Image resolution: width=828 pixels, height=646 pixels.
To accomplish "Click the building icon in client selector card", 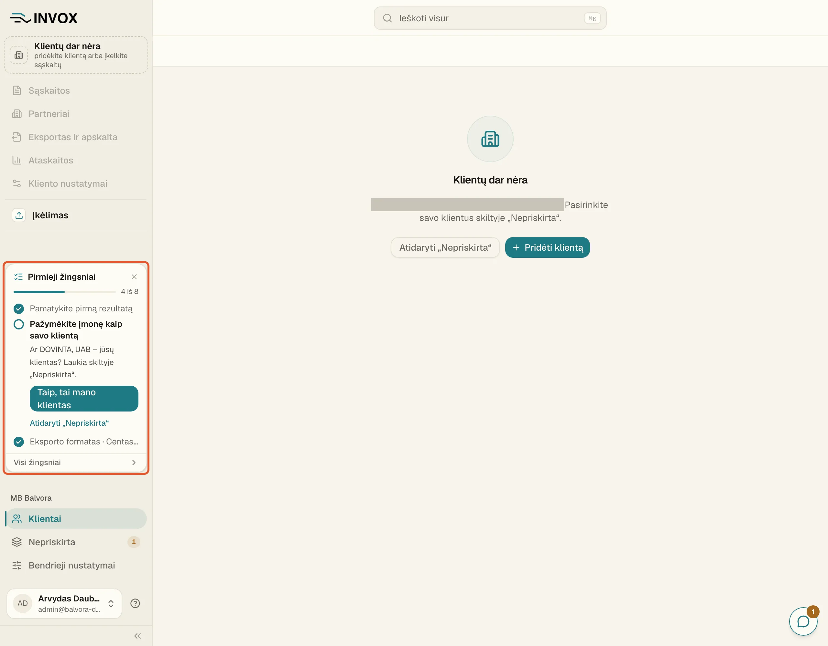I will point(18,55).
